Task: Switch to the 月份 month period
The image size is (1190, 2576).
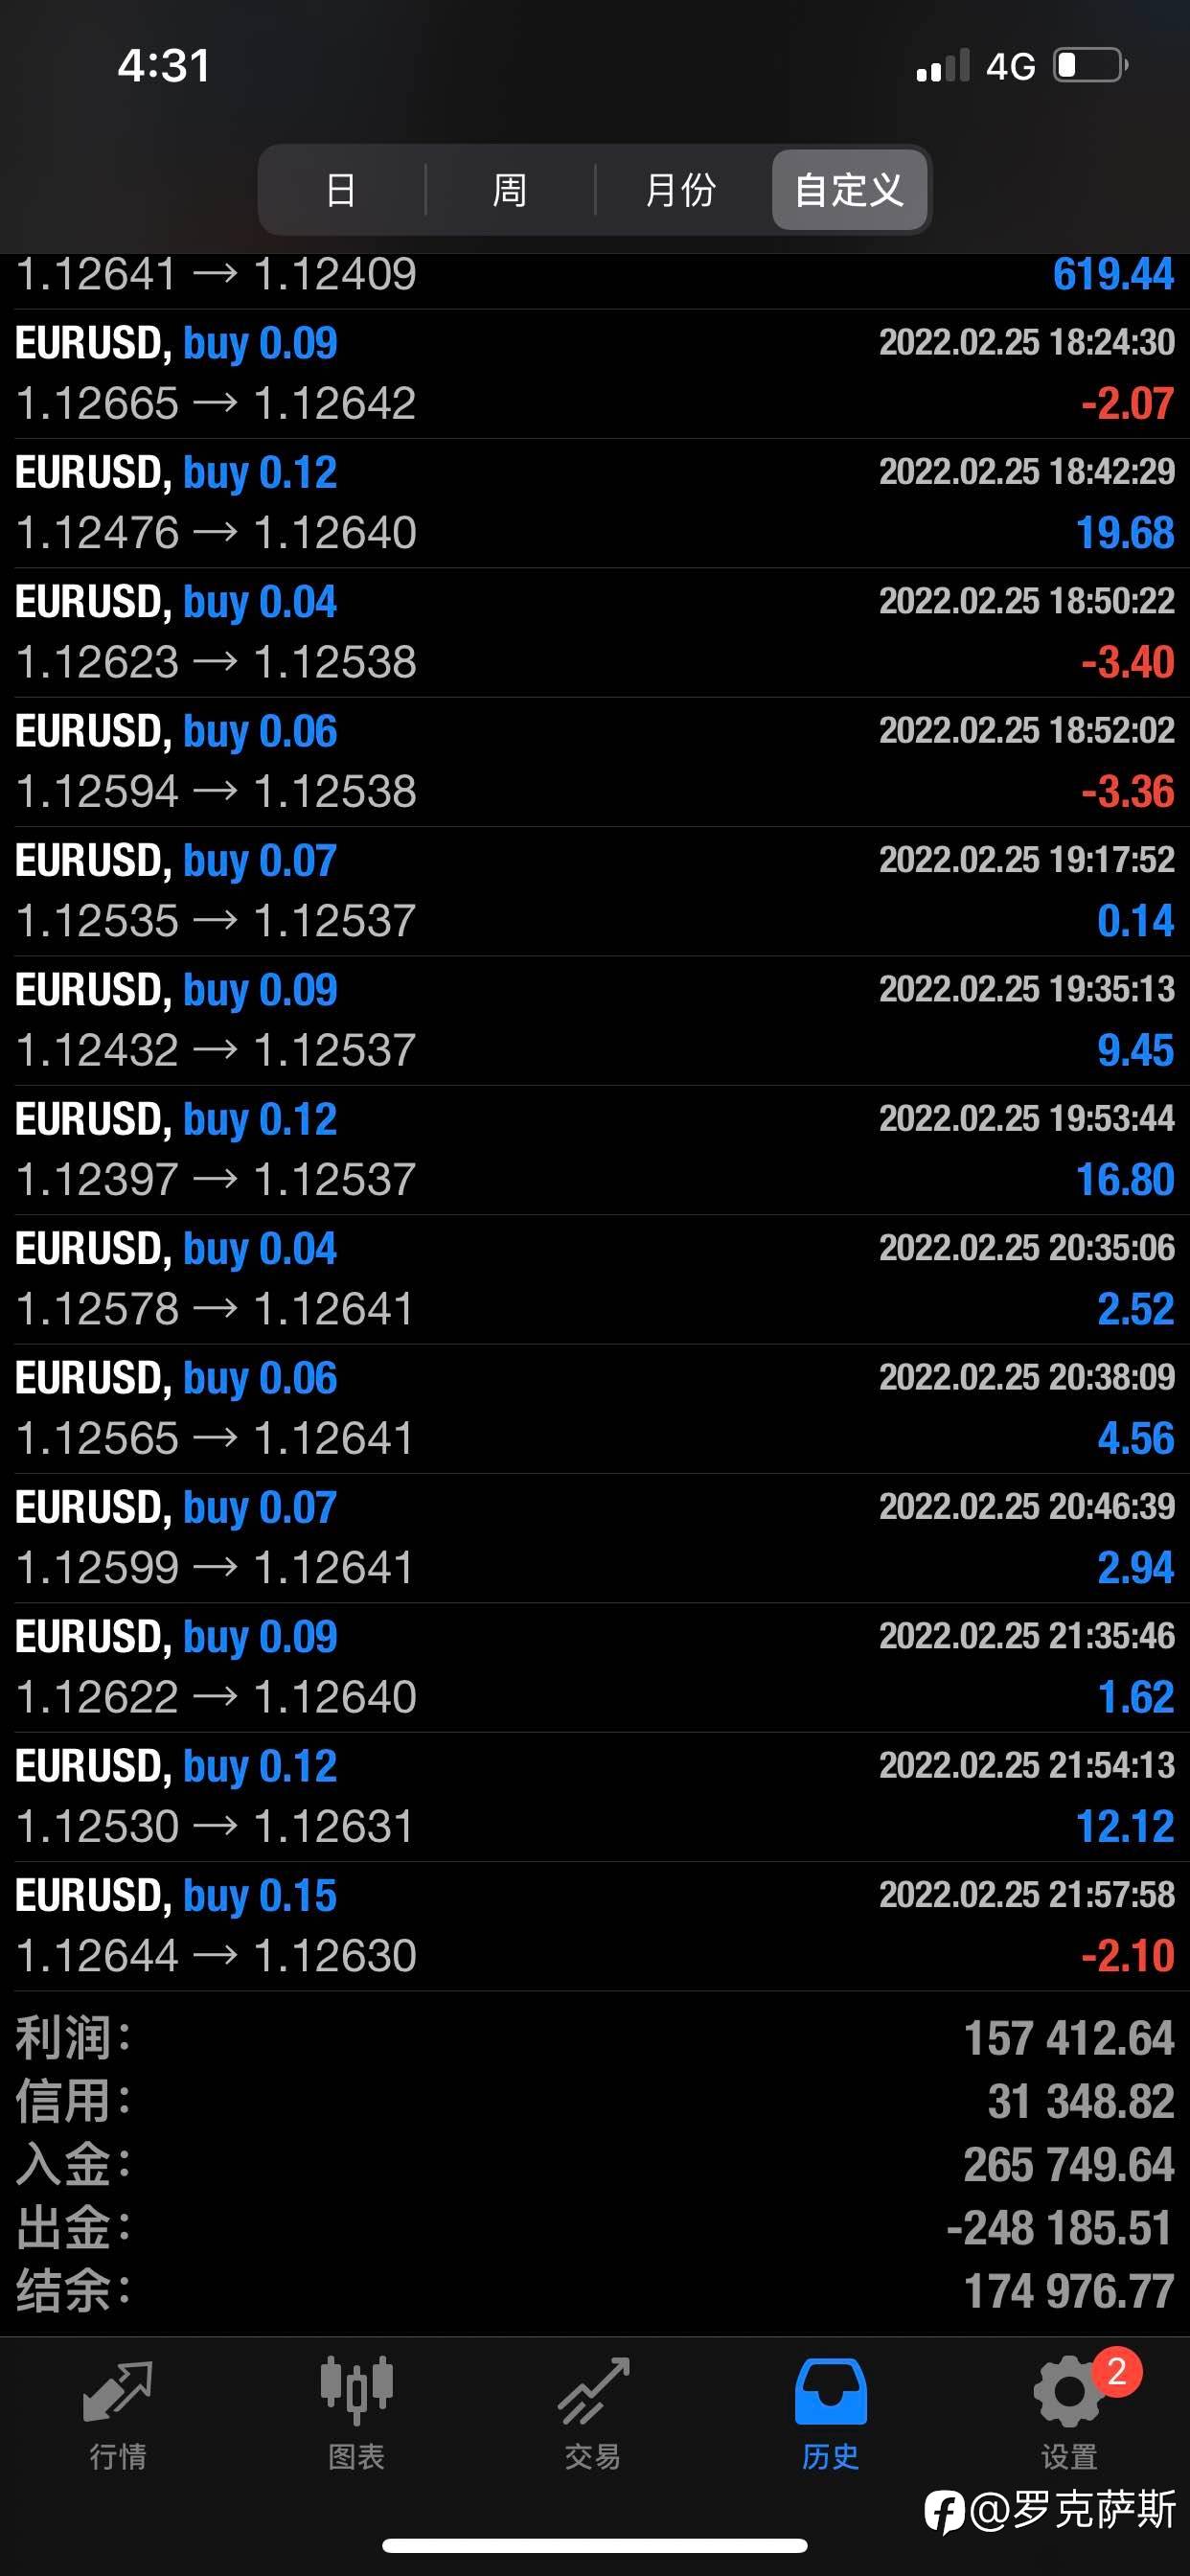Action: tap(681, 190)
